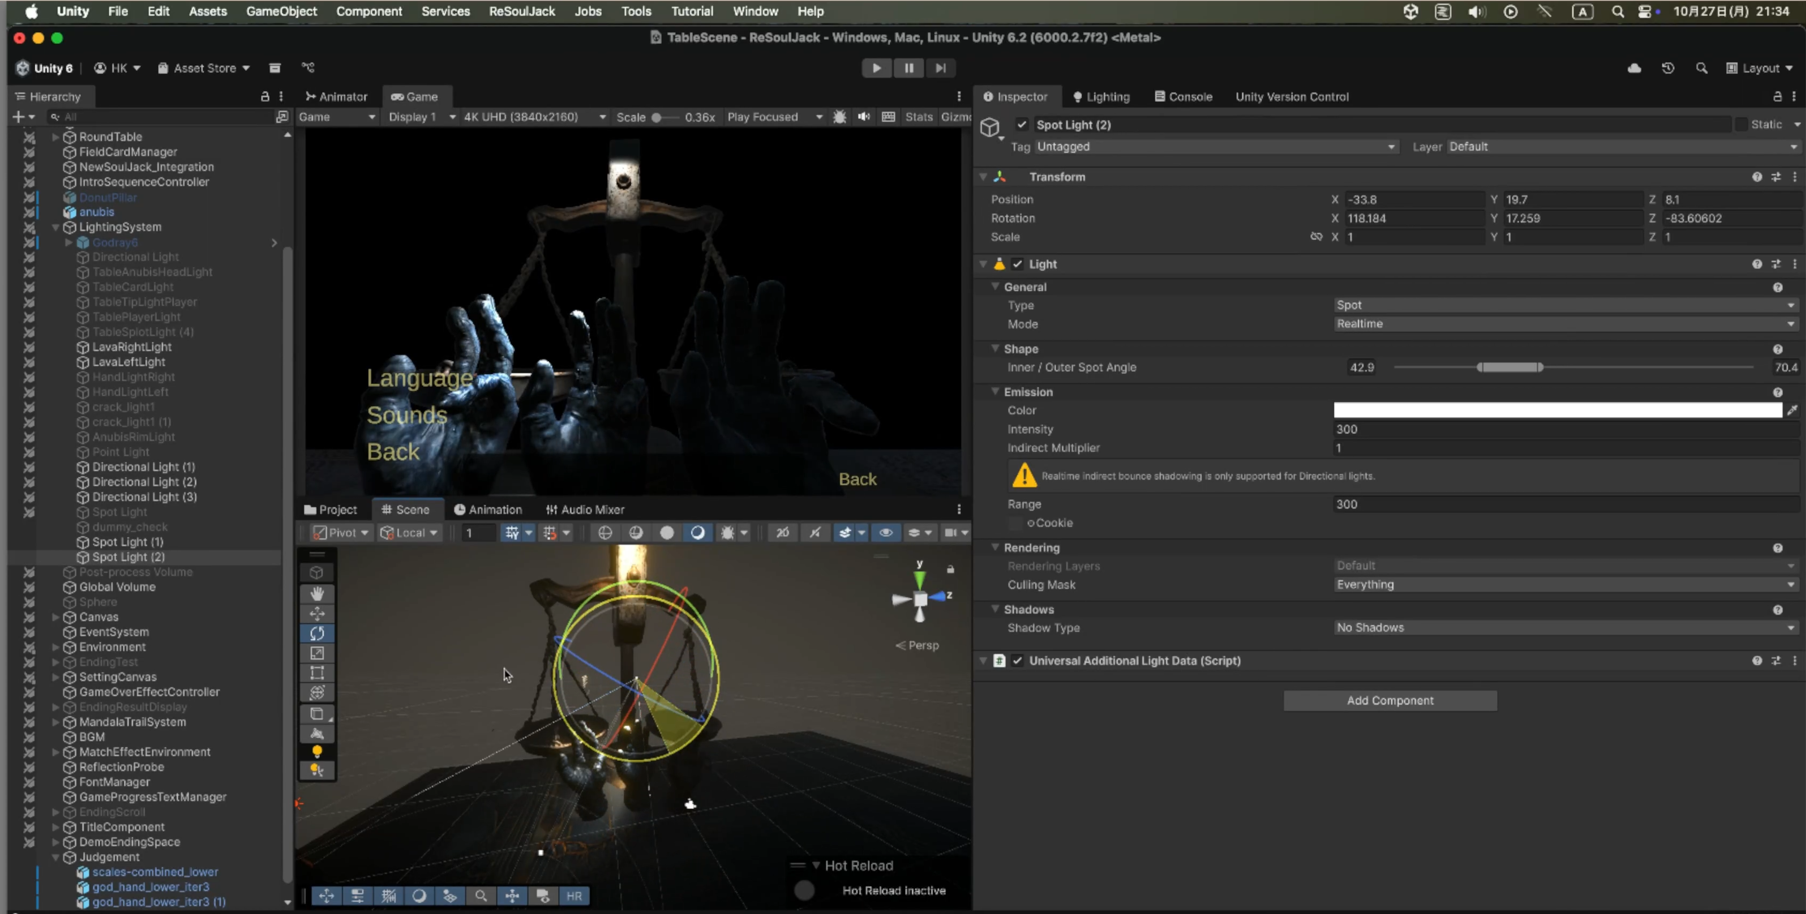This screenshot has height=914, width=1806.
Task: Click the white Emission Color swatch
Action: click(x=1556, y=411)
